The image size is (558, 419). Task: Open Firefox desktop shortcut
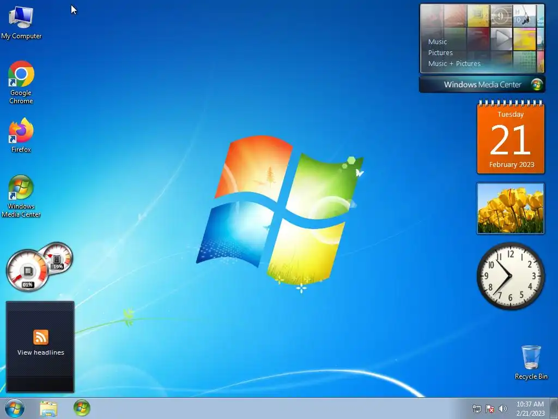pyautogui.click(x=21, y=135)
